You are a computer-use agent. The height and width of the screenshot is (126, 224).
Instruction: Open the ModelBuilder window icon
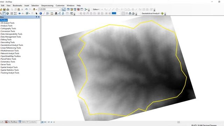86,9
